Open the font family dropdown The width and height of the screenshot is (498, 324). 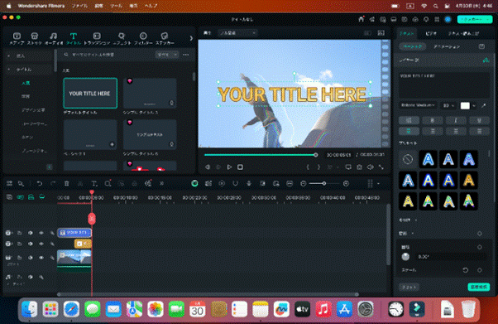point(418,105)
